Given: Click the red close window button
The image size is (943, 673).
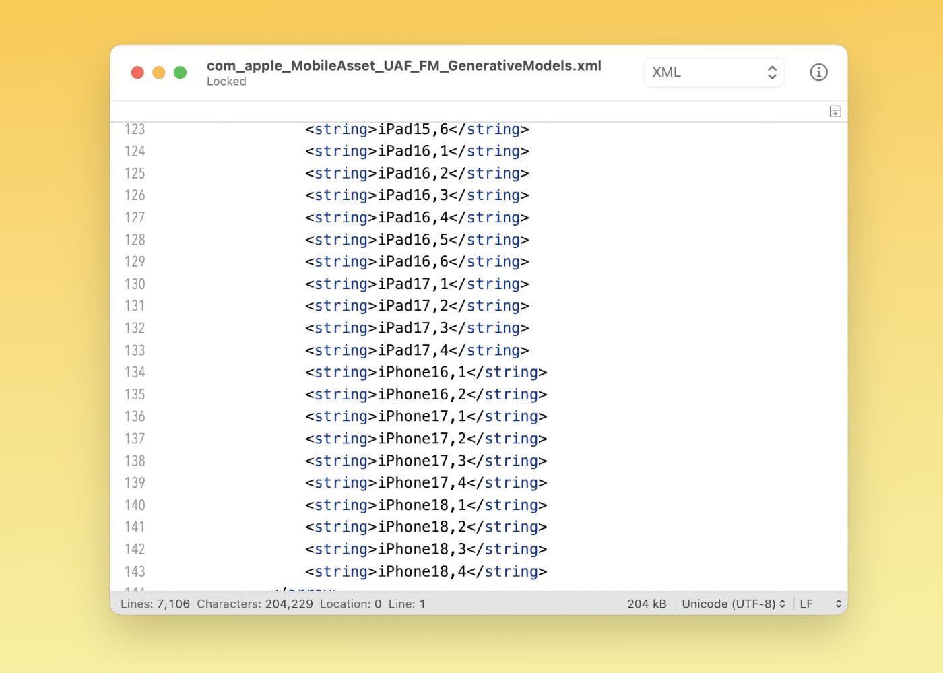Looking at the screenshot, I should (x=137, y=73).
